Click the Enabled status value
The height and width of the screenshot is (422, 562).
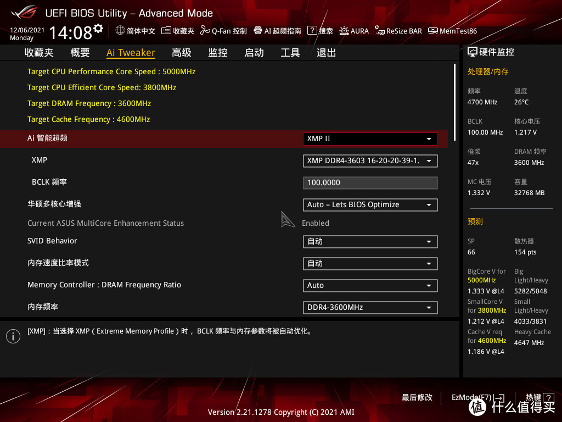click(316, 223)
